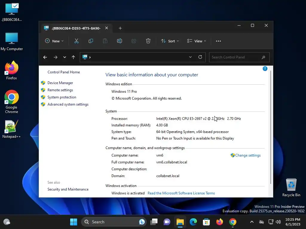
Task: Select the {BB06C0E4... desktop icon
Action: [x=12, y=12]
